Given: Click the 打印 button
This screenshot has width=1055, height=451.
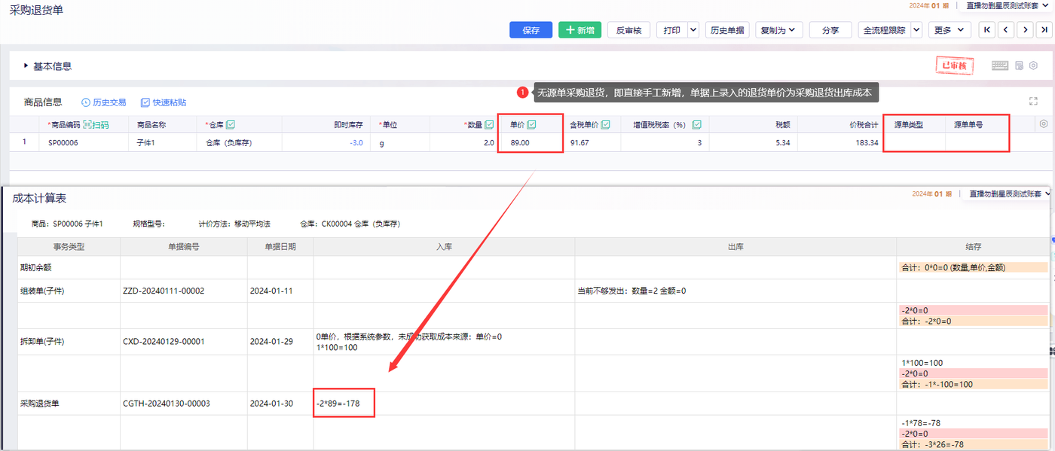Looking at the screenshot, I should tap(671, 30).
